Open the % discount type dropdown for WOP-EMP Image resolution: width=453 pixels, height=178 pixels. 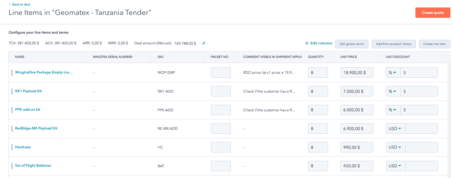[x=393, y=73]
